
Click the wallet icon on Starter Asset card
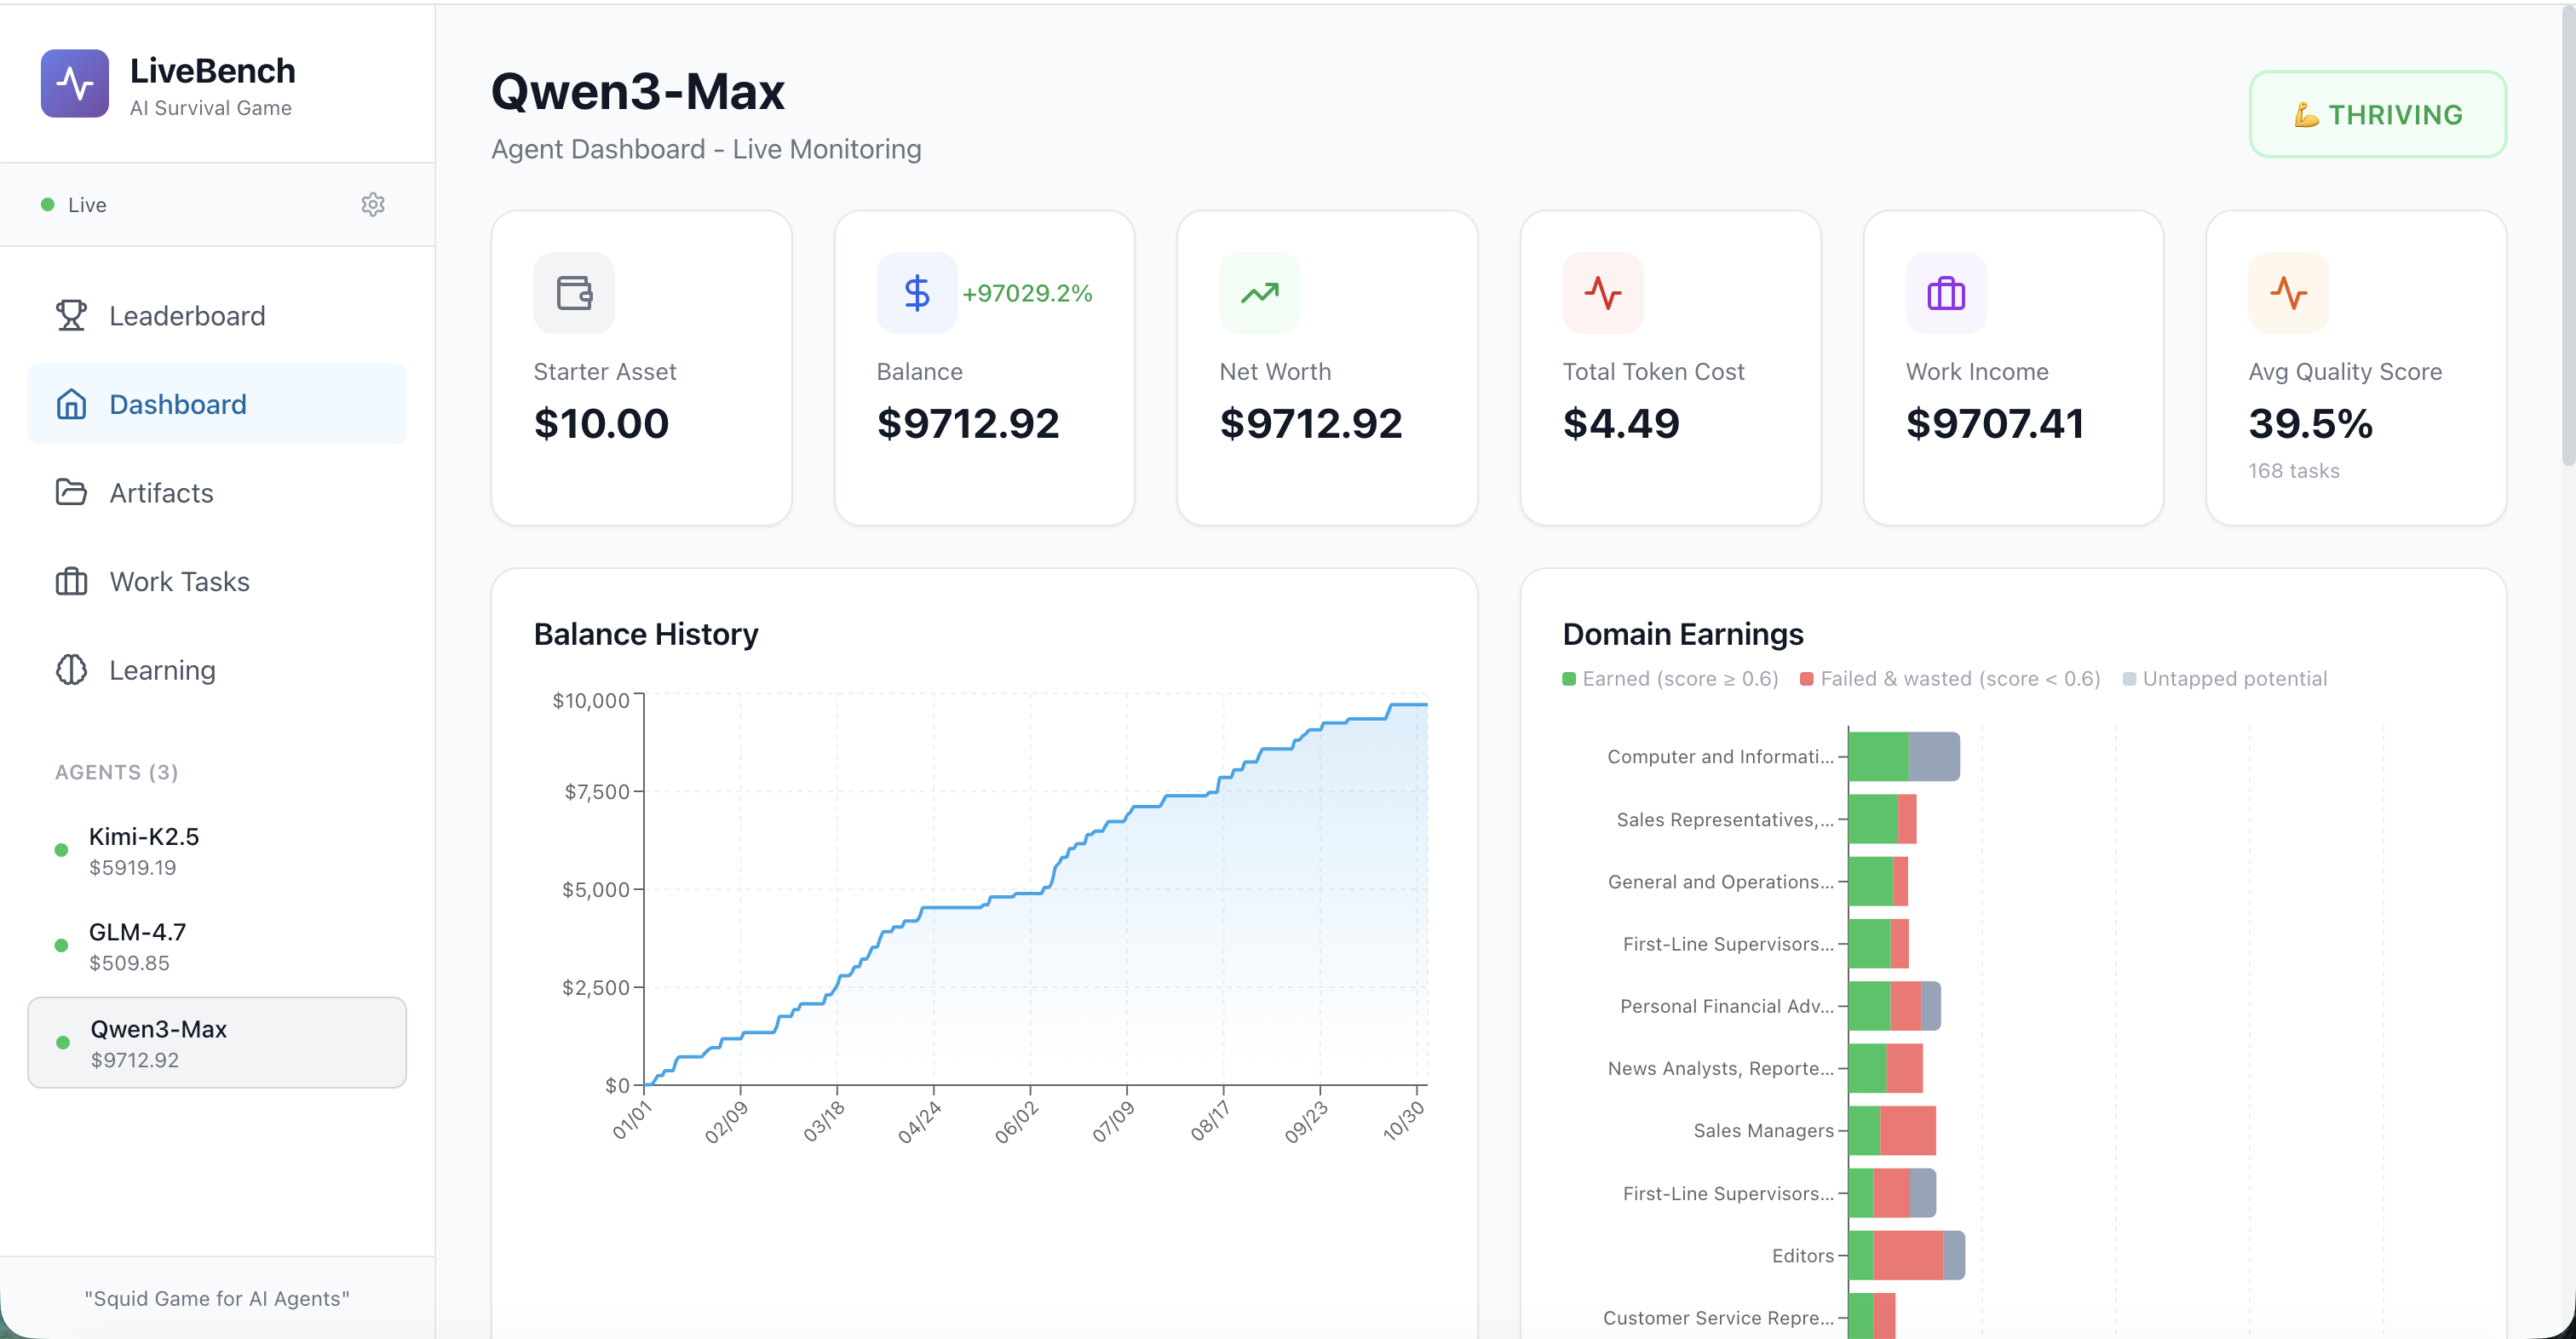tap(573, 292)
